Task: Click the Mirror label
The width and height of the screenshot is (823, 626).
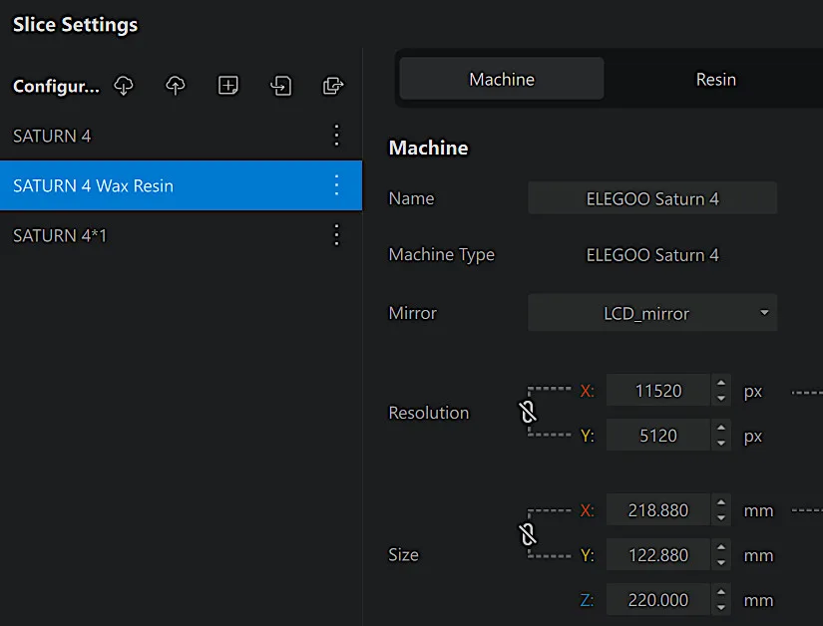Action: coord(413,313)
